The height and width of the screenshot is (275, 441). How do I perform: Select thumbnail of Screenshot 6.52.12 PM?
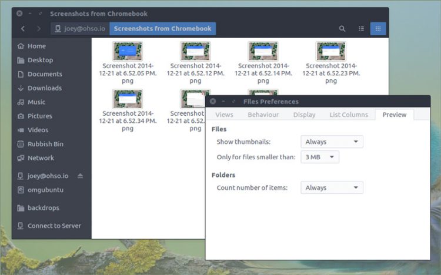pos(195,51)
